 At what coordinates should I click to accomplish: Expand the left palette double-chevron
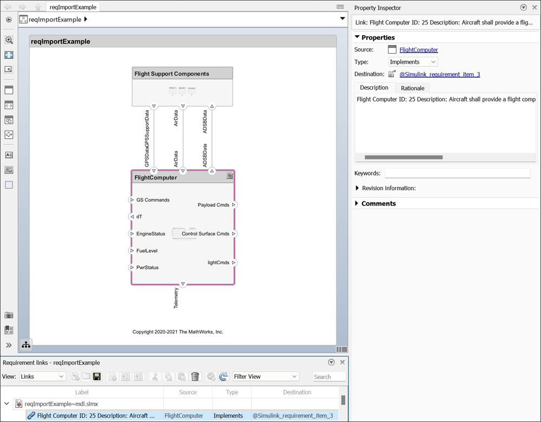click(x=9, y=345)
